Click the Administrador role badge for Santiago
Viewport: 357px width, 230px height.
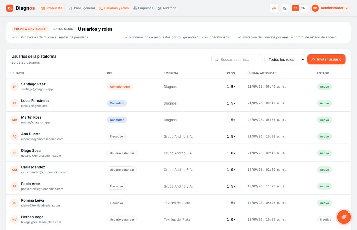120,87
